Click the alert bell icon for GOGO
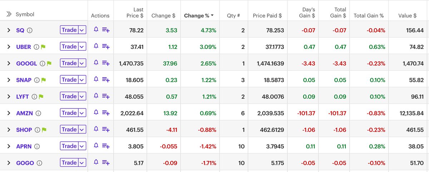Image resolution: width=429 pixels, height=172 pixels. [96, 163]
